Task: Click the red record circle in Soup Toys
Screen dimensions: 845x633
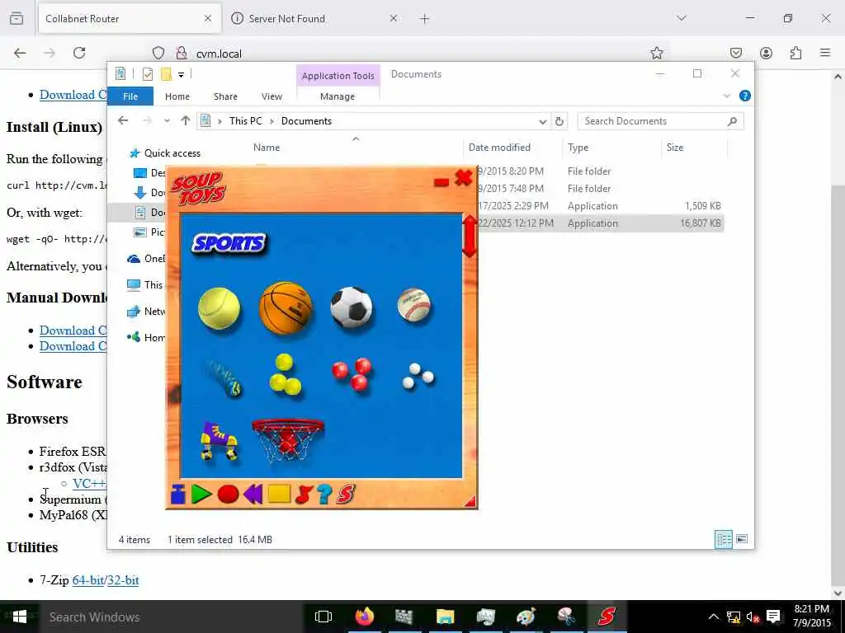Action: point(228,495)
